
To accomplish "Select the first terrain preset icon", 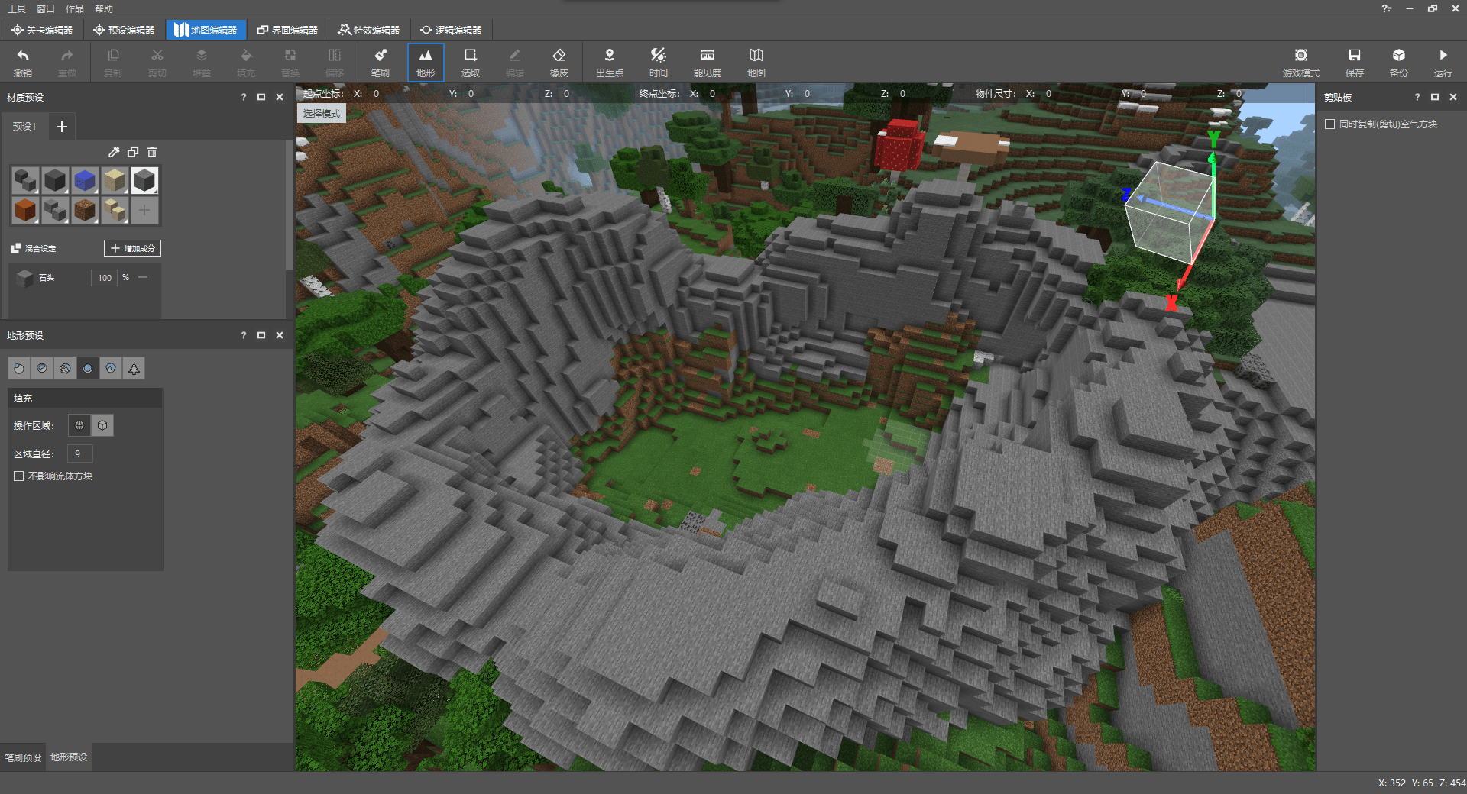I will (19, 368).
